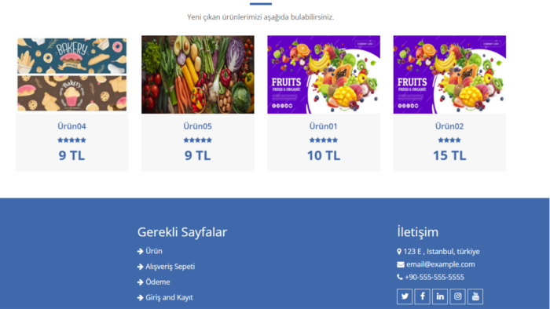The image size is (550, 309).
Task: Click the Ürün01 fruits product image
Action: 324,75
